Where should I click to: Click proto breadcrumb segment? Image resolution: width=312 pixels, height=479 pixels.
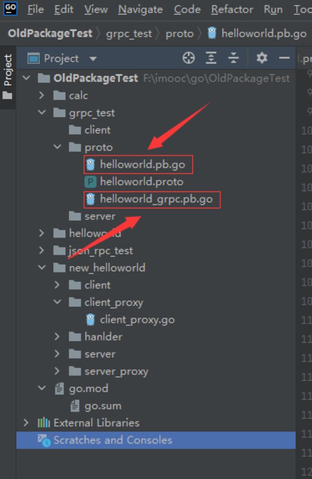click(x=180, y=34)
